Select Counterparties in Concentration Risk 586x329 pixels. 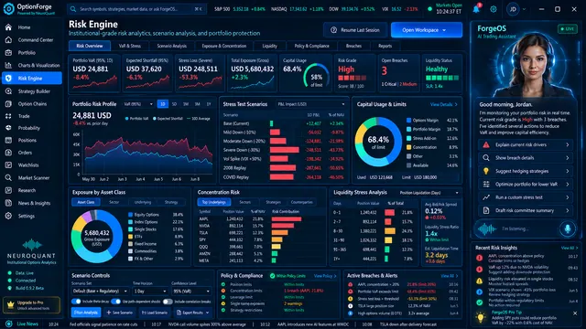[x=301, y=202]
